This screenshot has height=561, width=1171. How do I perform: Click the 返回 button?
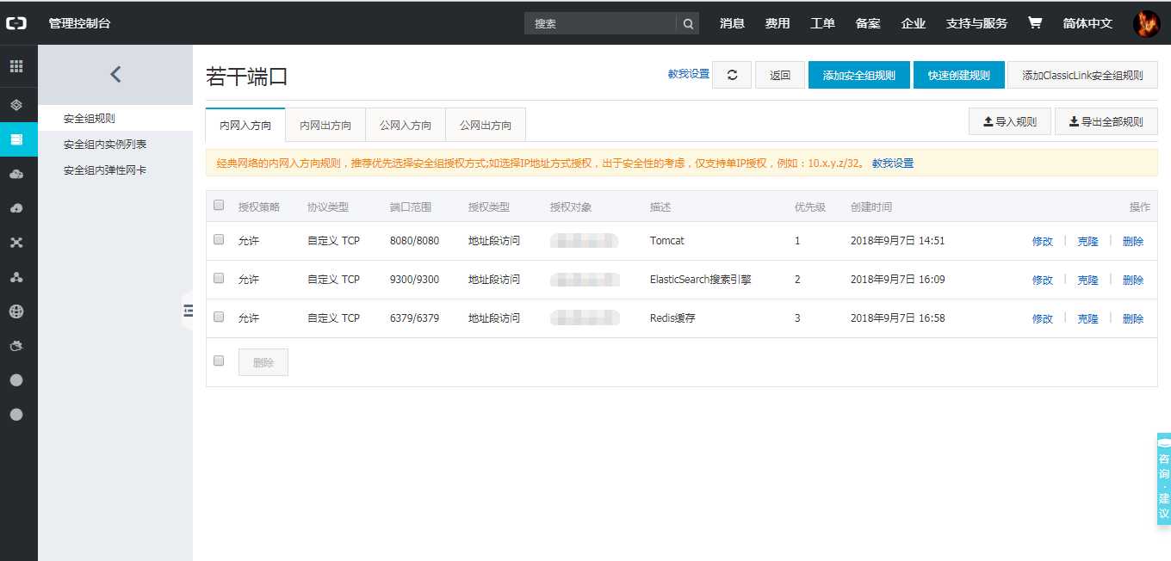pos(780,75)
